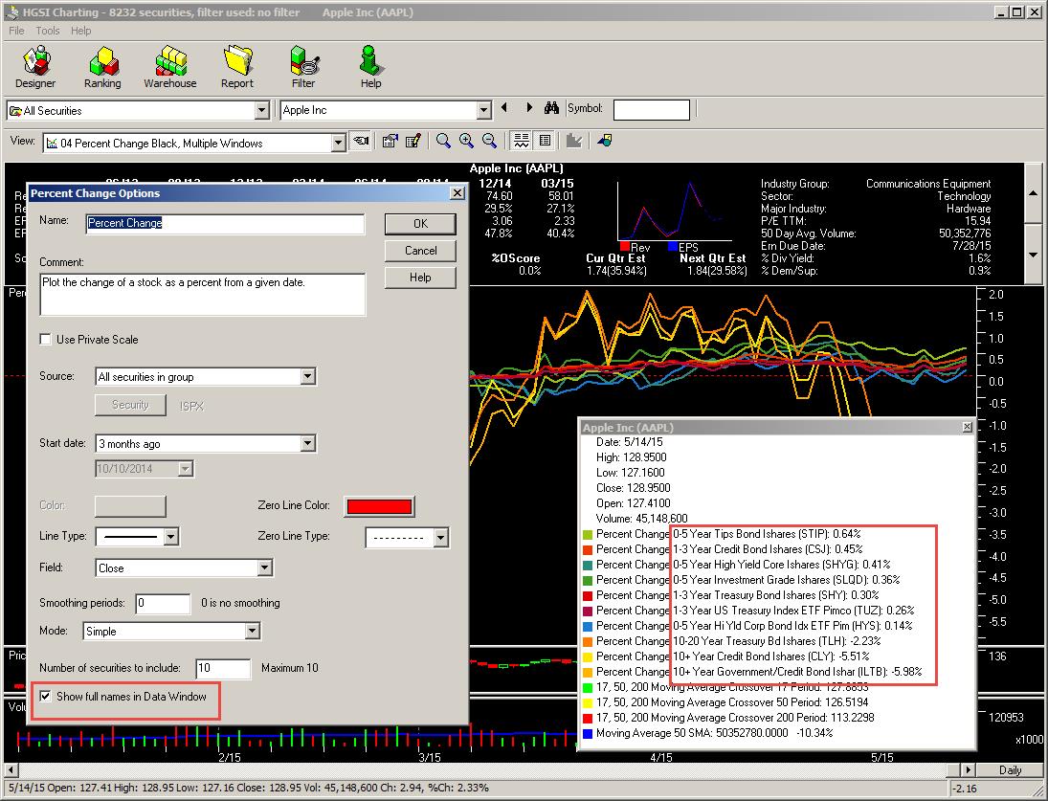The height and width of the screenshot is (801, 1048).
Task: Open the Mode dropdown
Action: [252, 632]
